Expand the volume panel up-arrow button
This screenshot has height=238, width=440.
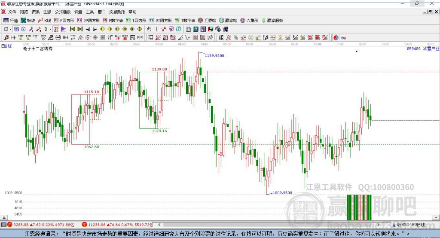[4, 217]
